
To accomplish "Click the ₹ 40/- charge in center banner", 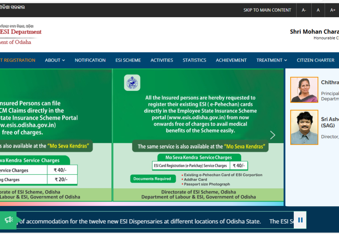I will coord(239,166).
